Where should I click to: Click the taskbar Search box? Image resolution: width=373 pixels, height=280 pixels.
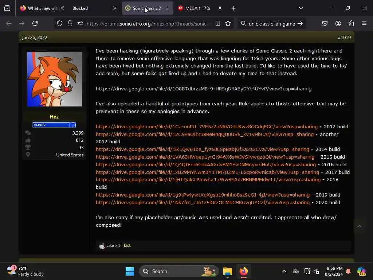[x=179, y=271]
